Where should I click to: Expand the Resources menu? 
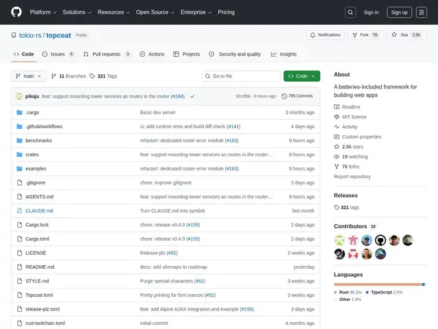pos(114,12)
